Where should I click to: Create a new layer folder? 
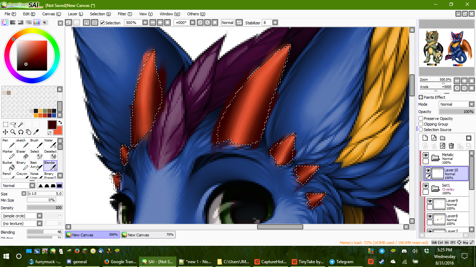click(443, 138)
